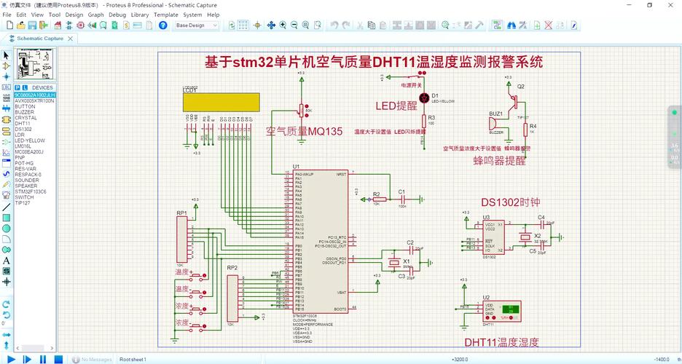Open the Library menu
The image size is (682, 364).
(140, 15)
